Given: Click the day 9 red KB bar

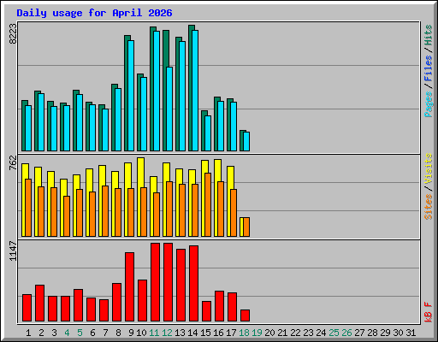Looking at the screenshot, I should pos(129,286).
